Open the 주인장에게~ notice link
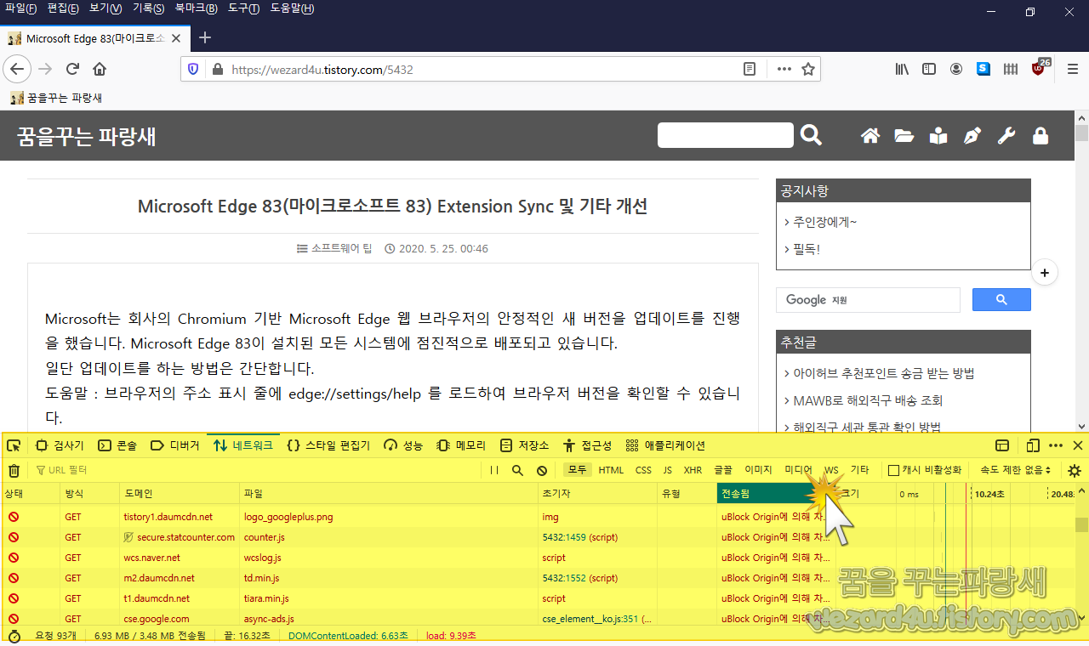 pyautogui.click(x=824, y=222)
